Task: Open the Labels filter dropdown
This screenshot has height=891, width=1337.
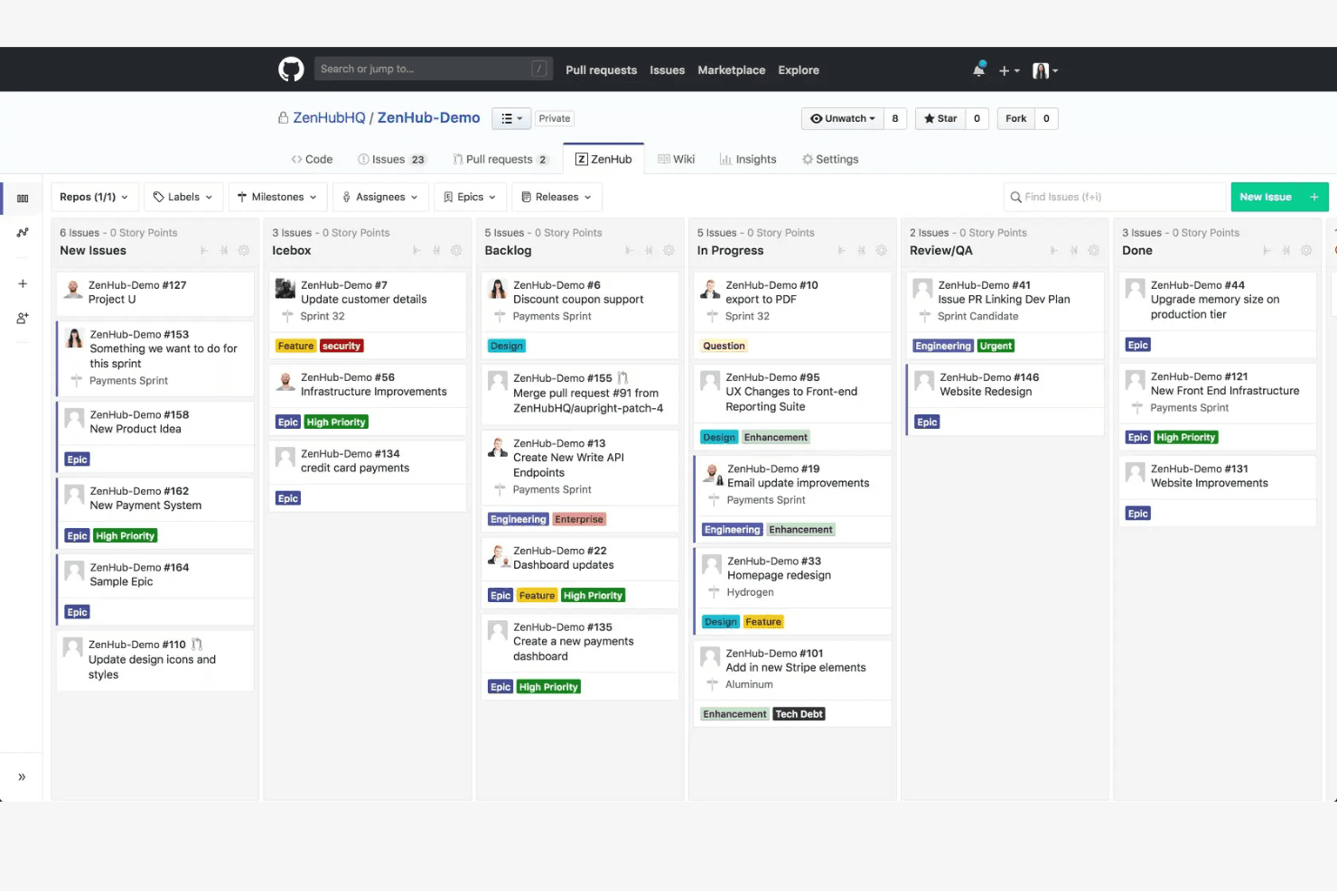Action: (x=182, y=197)
